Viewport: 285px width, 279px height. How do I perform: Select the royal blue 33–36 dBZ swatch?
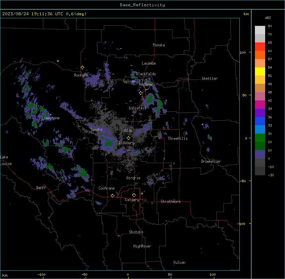click(x=260, y=121)
